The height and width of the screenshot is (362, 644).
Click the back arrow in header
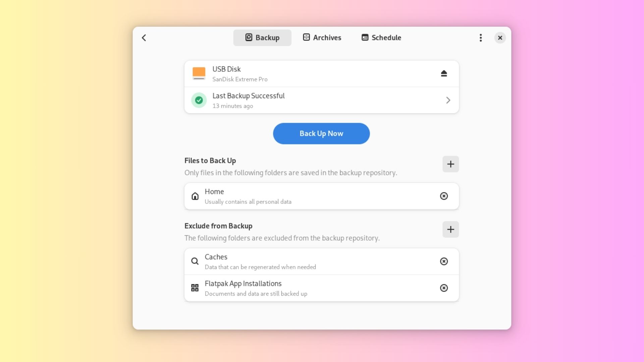click(x=144, y=38)
